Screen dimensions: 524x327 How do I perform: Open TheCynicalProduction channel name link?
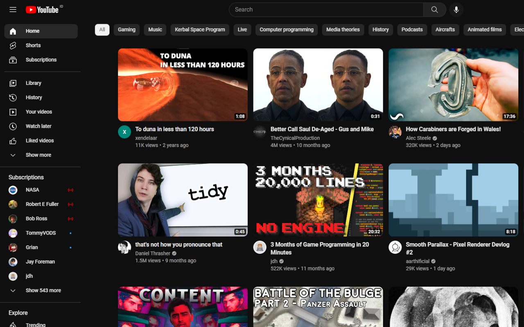click(295, 138)
